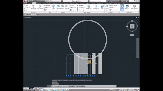
Task: Open the Annotate ribbon tab
Action: (66, 3)
